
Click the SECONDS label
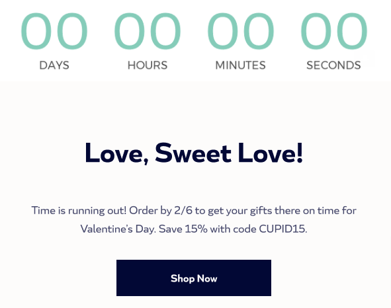(333, 65)
